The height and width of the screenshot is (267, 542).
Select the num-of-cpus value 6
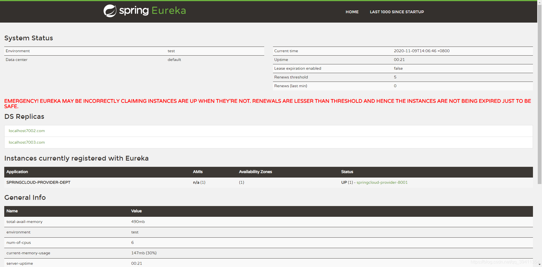click(x=132, y=243)
